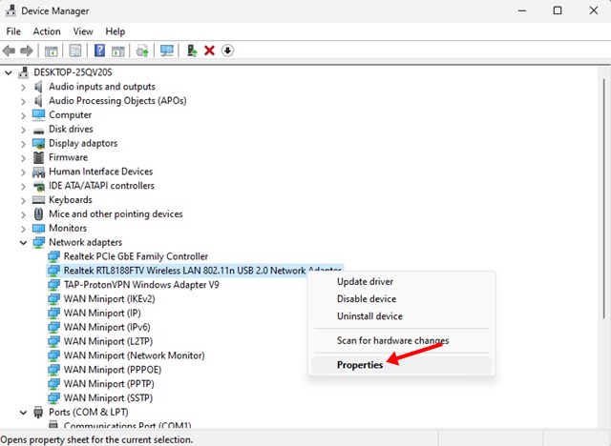
Task: Click the Update driver toolbar icon
Action: (142, 51)
